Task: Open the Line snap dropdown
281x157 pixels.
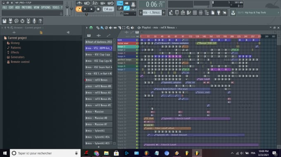Action: click(130, 14)
